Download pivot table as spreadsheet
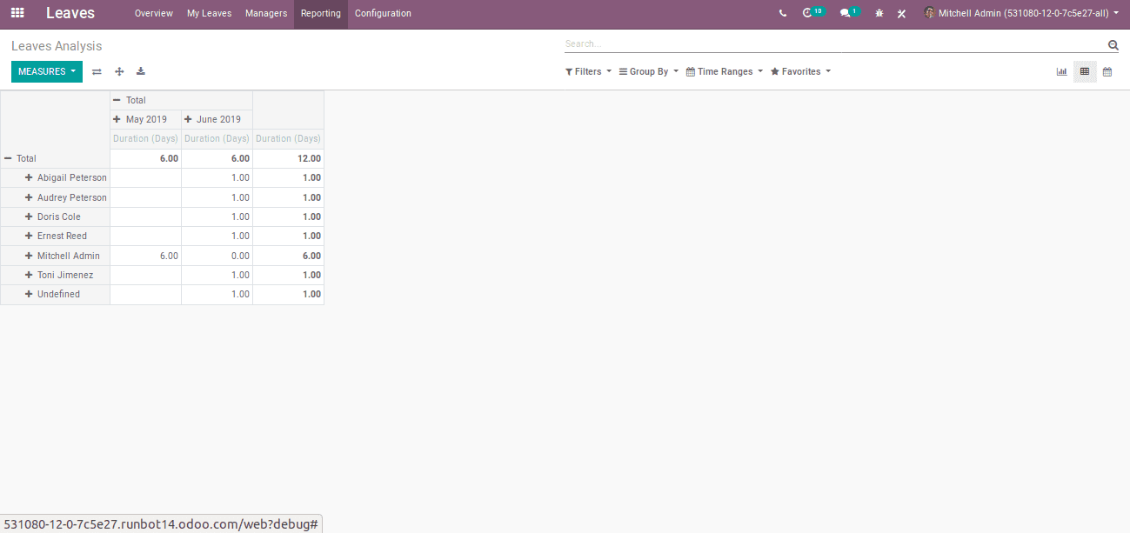This screenshot has height=533, width=1130. tap(141, 71)
